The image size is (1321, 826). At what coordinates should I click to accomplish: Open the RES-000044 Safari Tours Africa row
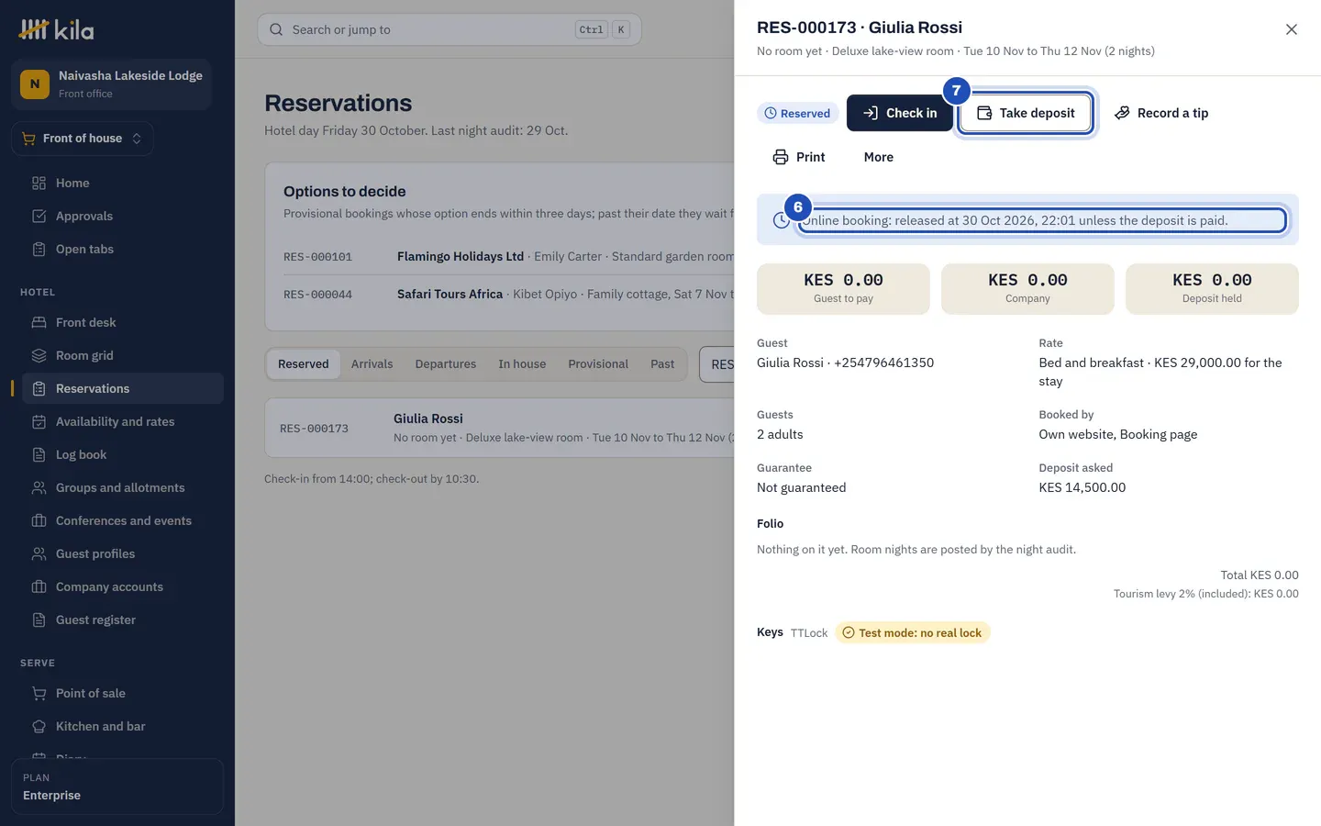tap(508, 294)
